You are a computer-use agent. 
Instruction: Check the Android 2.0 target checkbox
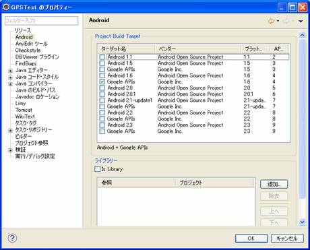click(x=102, y=88)
